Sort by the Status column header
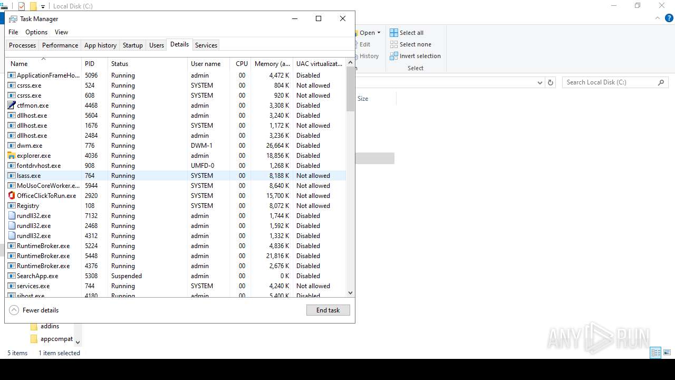This screenshot has height=380, width=675. [x=148, y=64]
